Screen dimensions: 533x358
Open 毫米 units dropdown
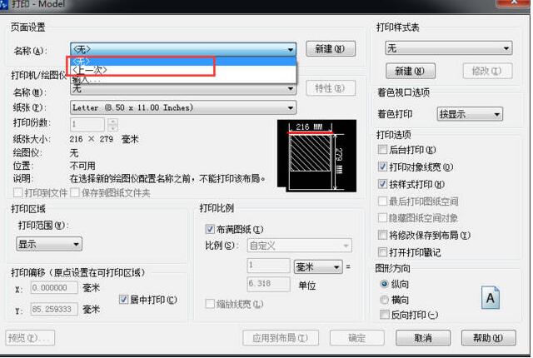tap(318, 267)
